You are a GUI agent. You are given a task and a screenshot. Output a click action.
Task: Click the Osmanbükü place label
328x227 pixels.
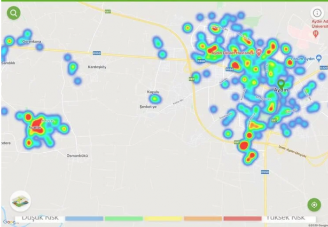pyautogui.click(x=77, y=155)
